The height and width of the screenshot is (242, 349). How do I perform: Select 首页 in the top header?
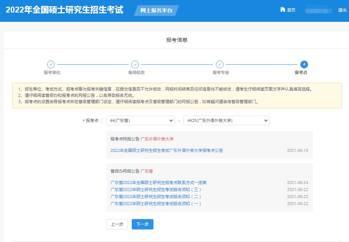(291, 10)
